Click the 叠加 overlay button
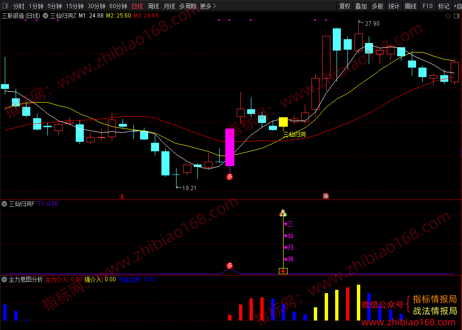Viewport: 462px width, 330px height. coord(361,6)
